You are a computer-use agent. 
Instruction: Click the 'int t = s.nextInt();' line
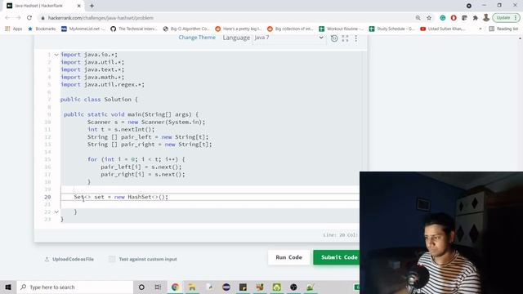pos(121,129)
